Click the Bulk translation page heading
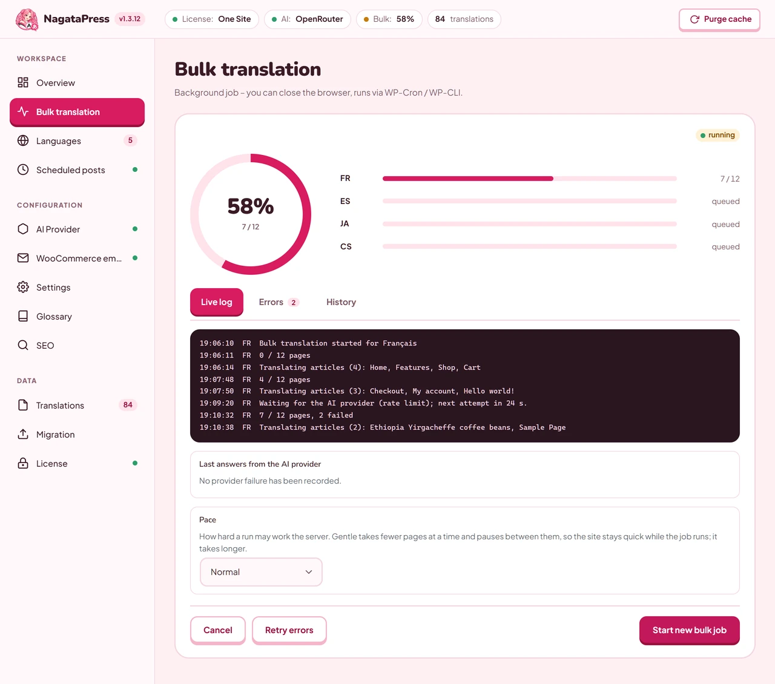775x684 pixels. [x=248, y=69]
